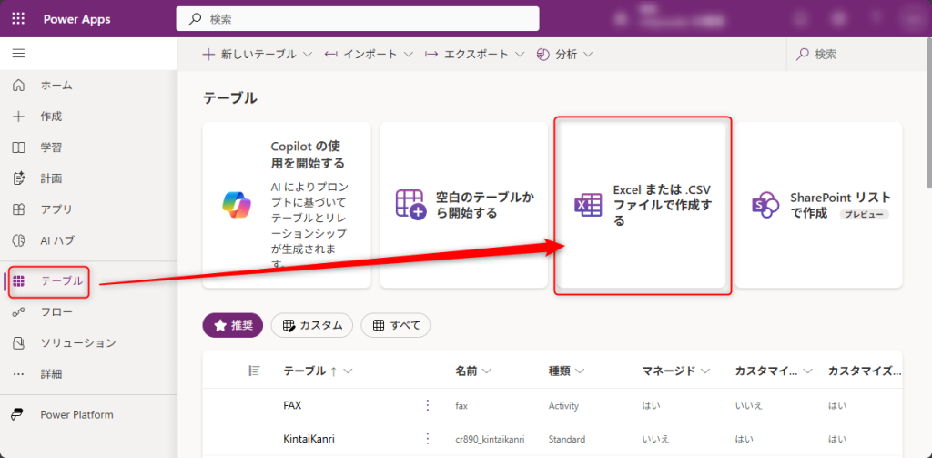Open マネージド column header menu

coord(676,371)
